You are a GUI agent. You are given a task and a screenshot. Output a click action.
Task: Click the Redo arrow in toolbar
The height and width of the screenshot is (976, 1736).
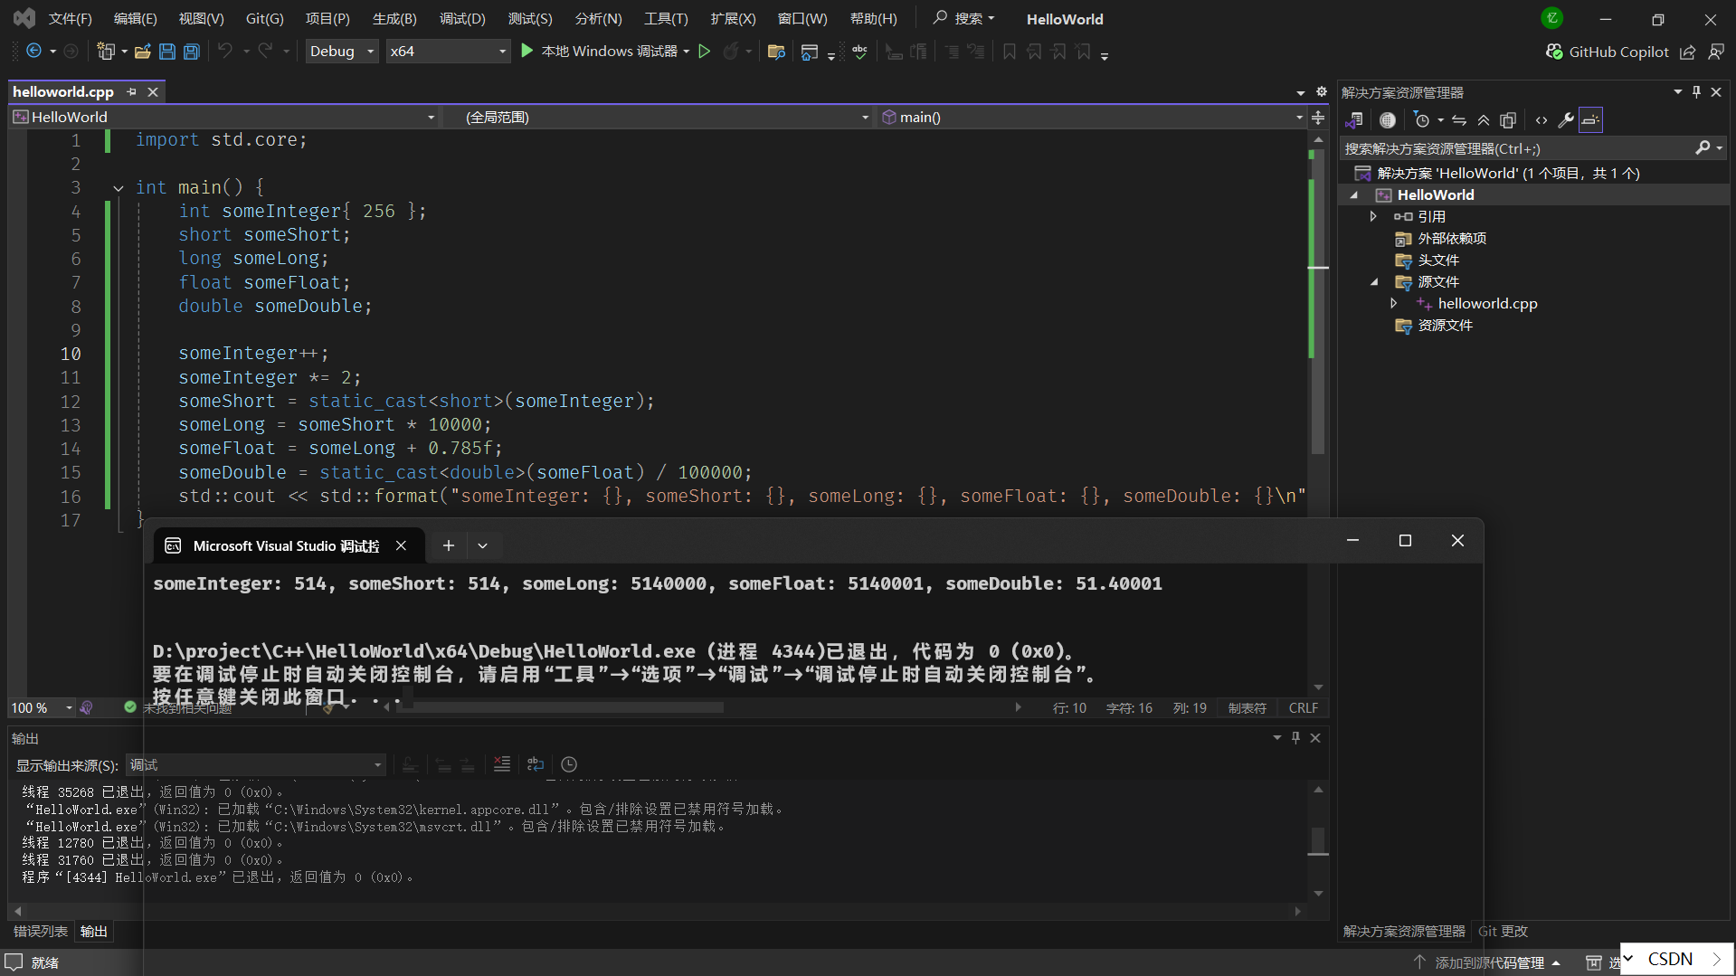(265, 52)
